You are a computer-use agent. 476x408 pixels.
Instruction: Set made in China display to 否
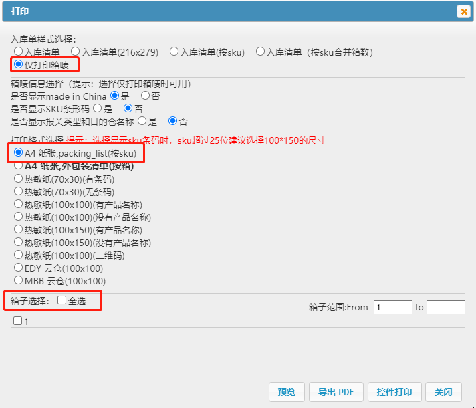pyautogui.click(x=144, y=96)
